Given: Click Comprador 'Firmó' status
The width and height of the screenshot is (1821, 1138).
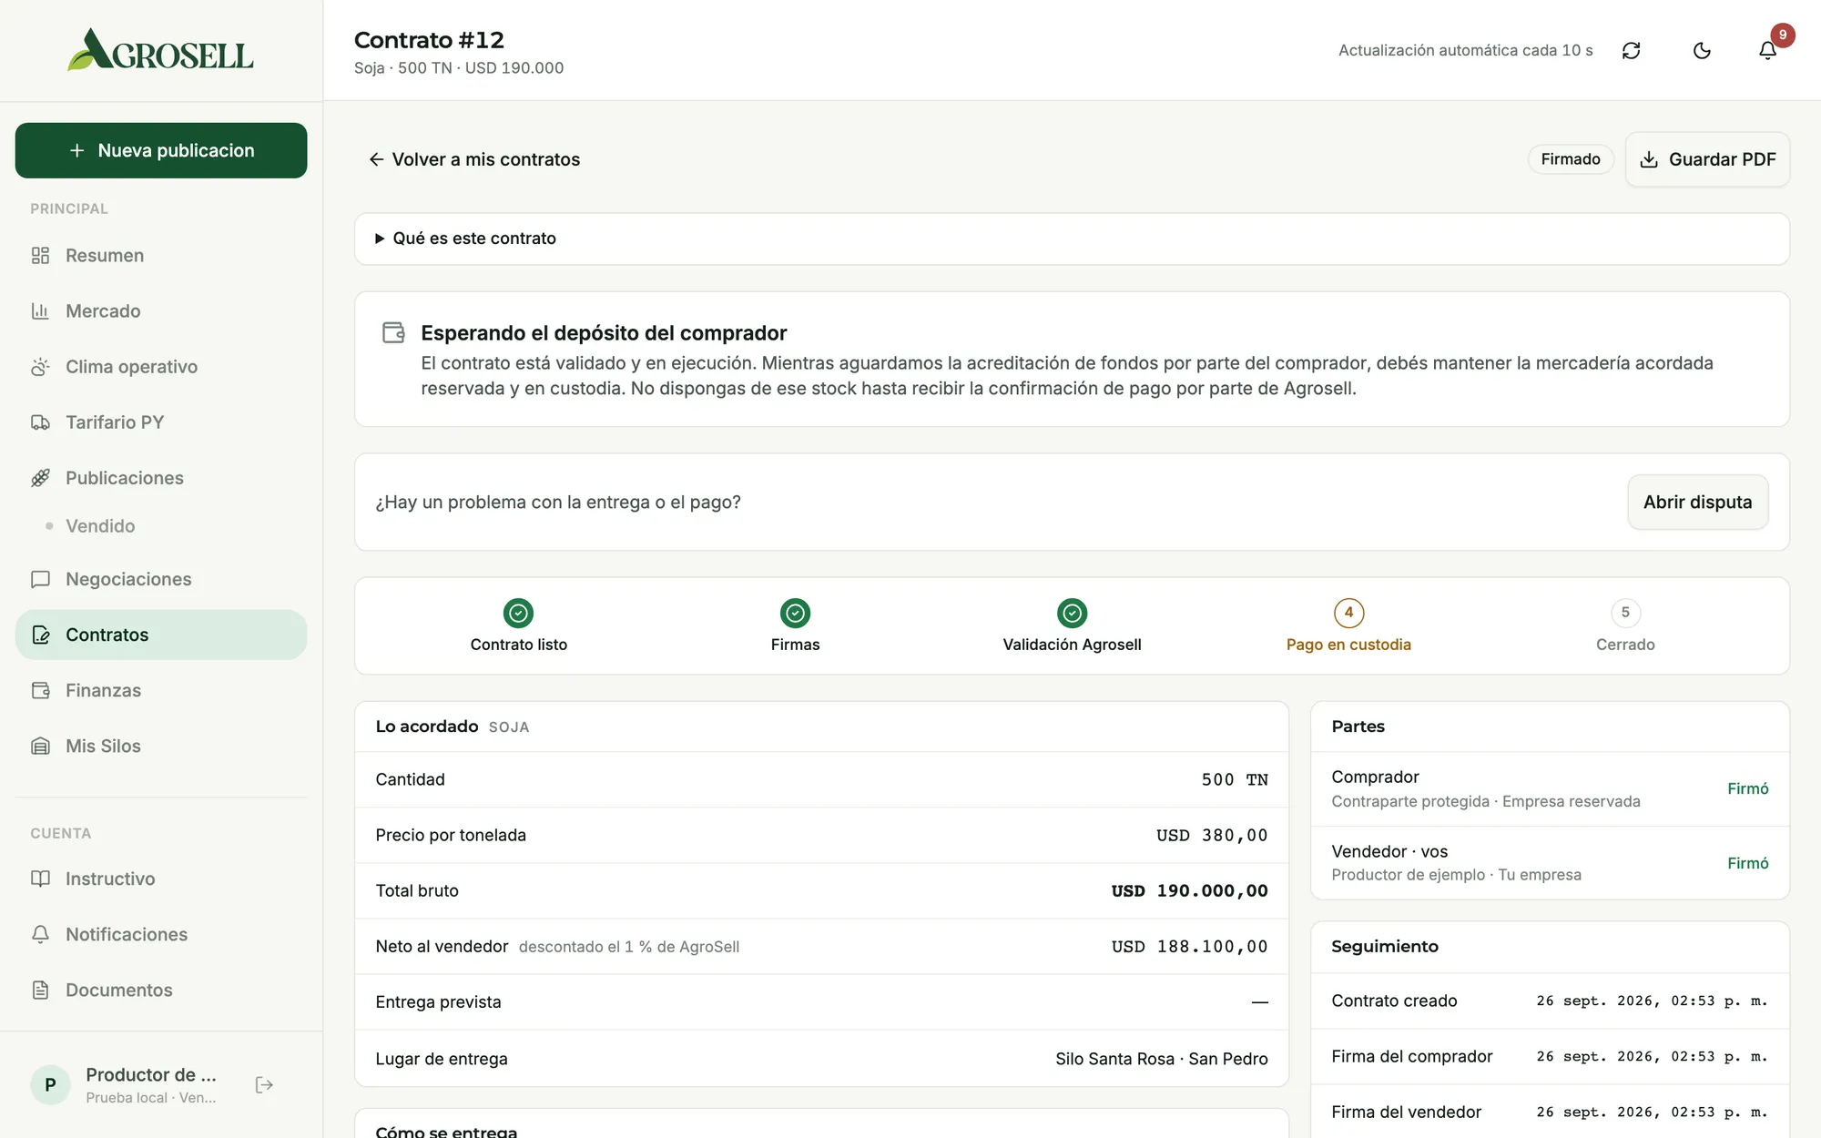Looking at the screenshot, I should click(1747, 788).
